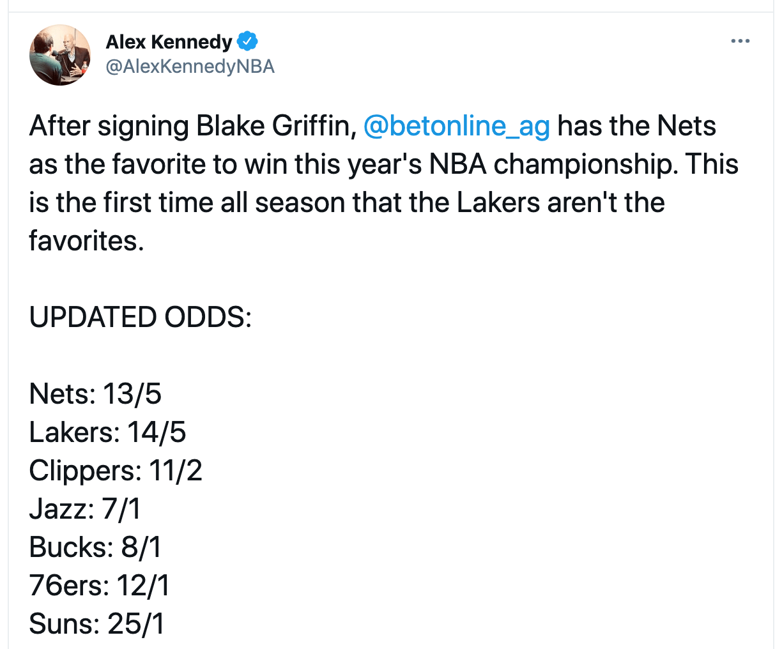Click the words "Blake Griffin" in the tweet

click(x=276, y=126)
